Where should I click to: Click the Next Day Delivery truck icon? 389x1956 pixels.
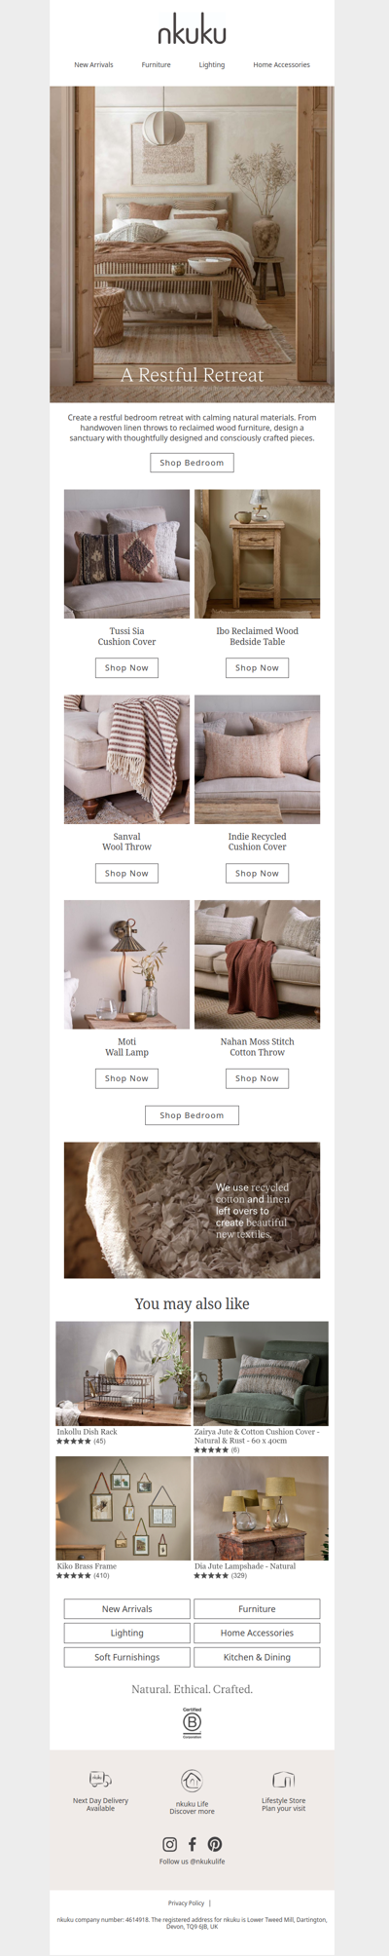(100, 1780)
